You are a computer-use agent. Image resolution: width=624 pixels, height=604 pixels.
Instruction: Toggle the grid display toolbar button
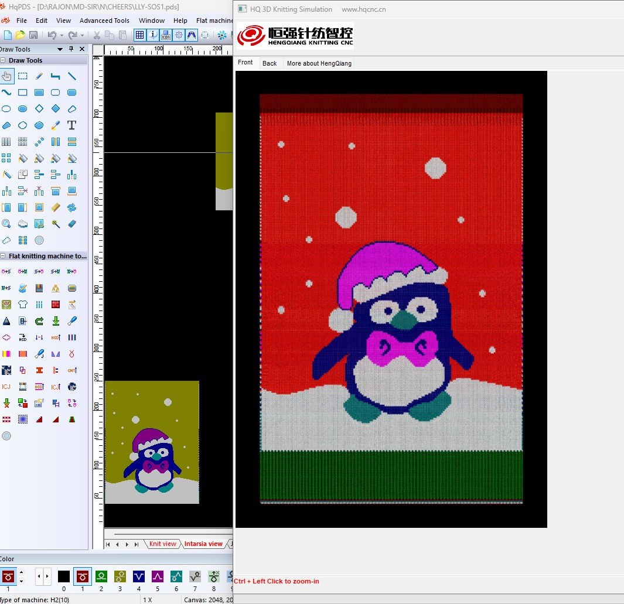click(x=139, y=35)
